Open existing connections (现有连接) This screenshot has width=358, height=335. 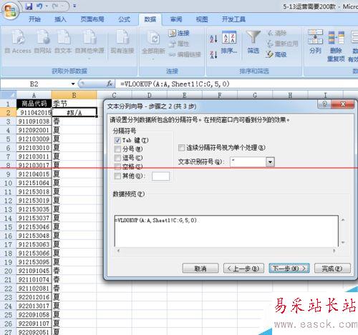click(x=122, y=41)
